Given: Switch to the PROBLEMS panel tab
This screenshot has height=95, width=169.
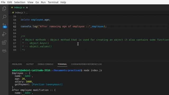Looking at the screenshot, I should (17, 64).
